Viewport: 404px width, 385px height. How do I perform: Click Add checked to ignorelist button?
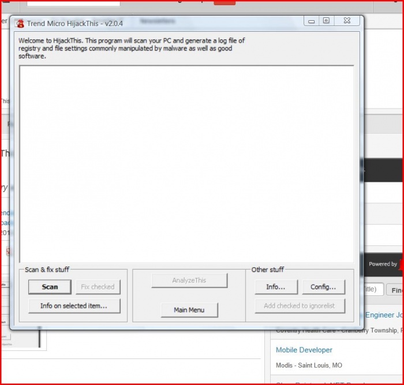point(300,306)
